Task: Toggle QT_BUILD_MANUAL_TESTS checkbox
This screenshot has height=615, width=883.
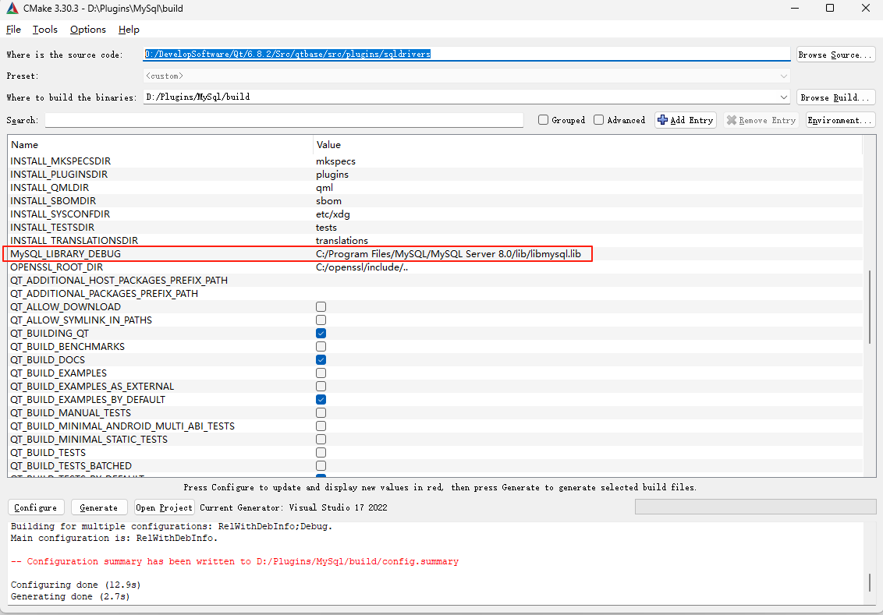Action: 321,413
